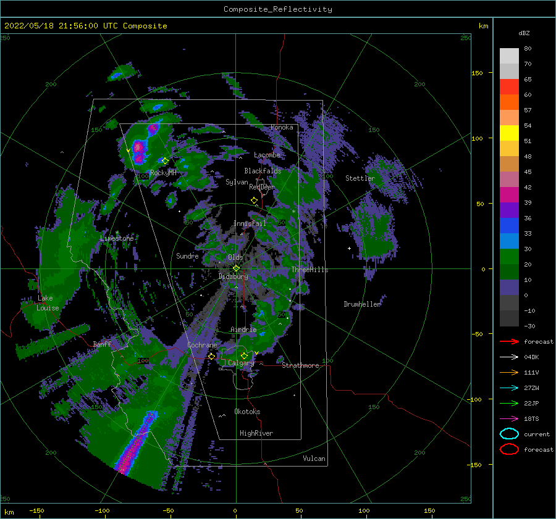556x519 pixels.
Task: Click the green 22JP arrow legend icon
Action: click(509, 403)
